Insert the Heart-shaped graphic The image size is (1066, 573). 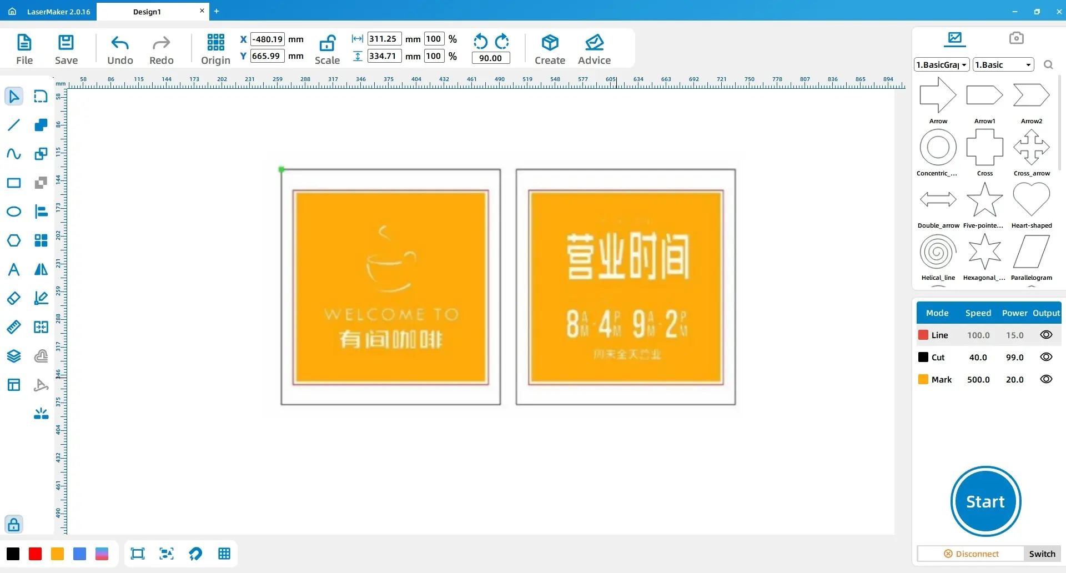(1031, 205)
